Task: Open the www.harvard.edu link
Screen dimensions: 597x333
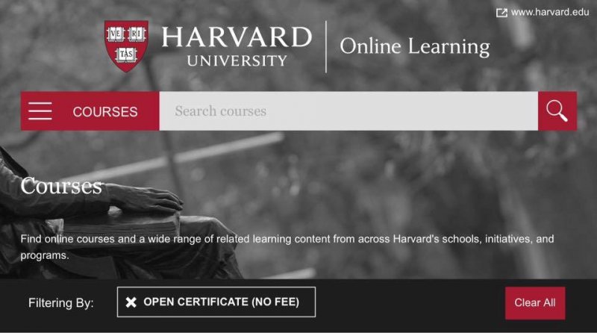Action: click(550, 12)
